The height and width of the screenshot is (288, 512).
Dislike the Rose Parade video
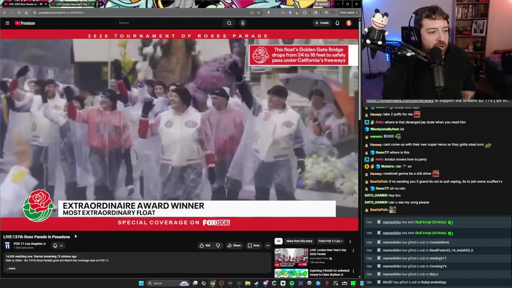point(218,246)
